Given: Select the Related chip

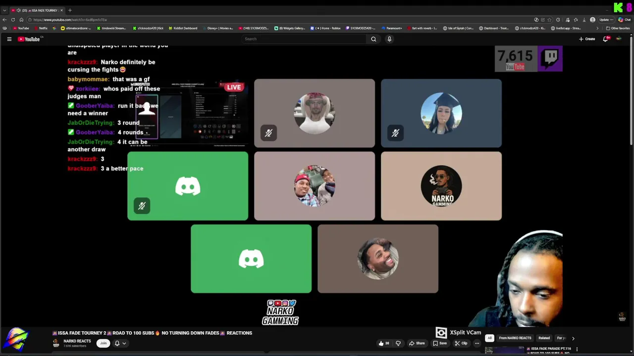Looking at the screenshot, I should tap(544, 338).
